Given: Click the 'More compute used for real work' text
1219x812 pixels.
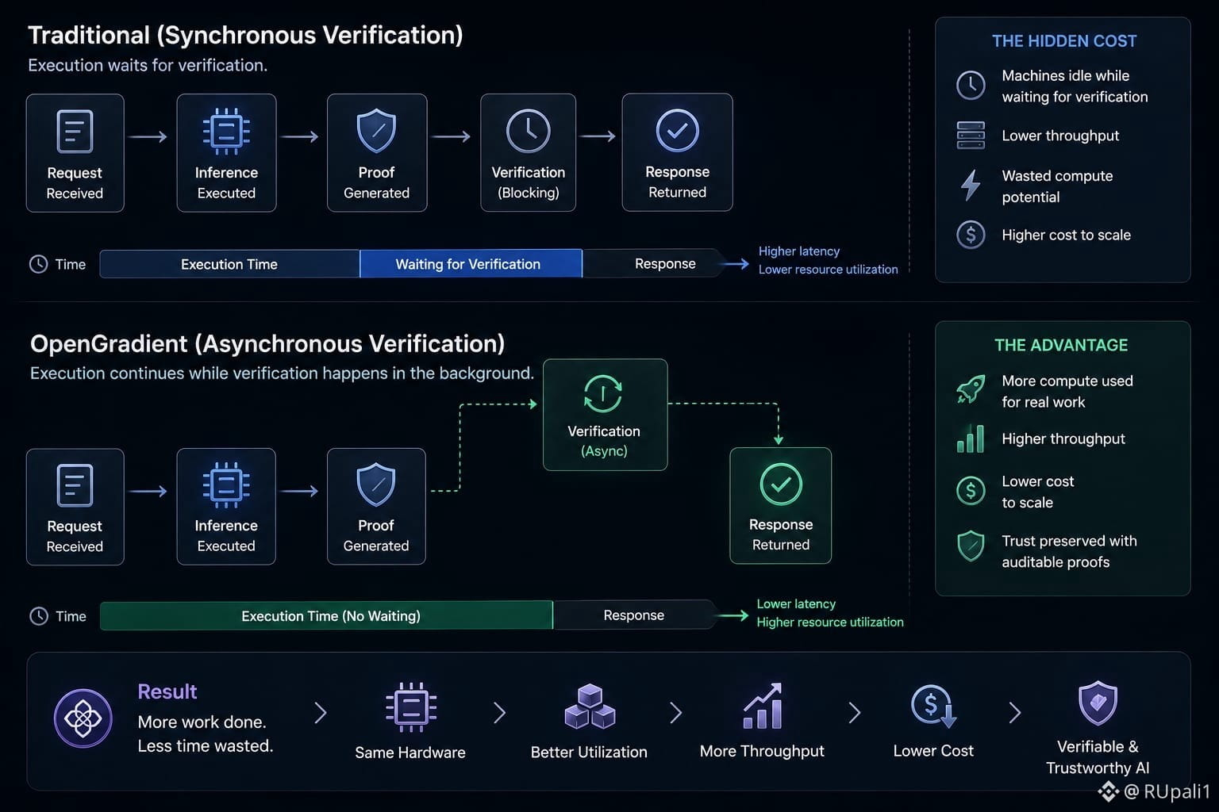Looking at the screenshot, I should pyautogui.click(x=1067, y=391).
